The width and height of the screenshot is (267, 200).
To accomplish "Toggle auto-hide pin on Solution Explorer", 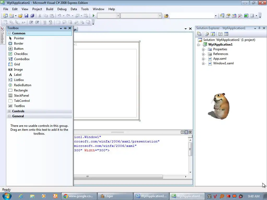I will pos(259,28).
